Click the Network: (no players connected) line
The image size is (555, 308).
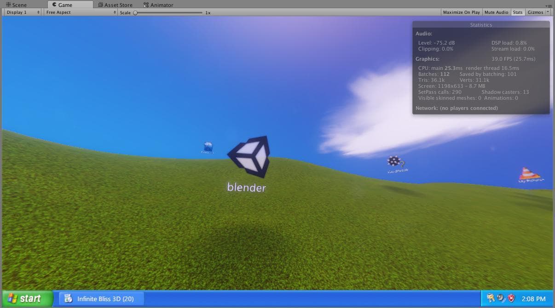click(457, 108)
